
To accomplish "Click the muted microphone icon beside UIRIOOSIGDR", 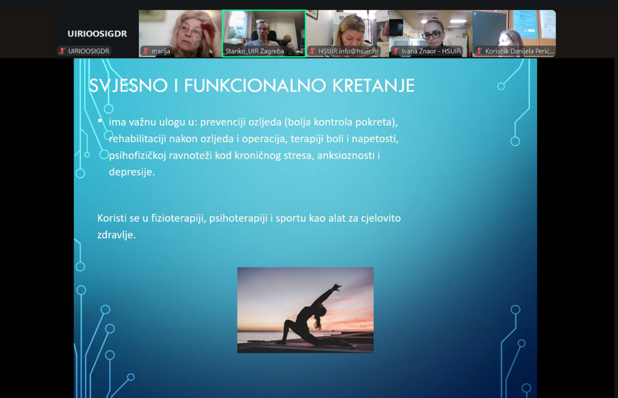I will 62,51.
